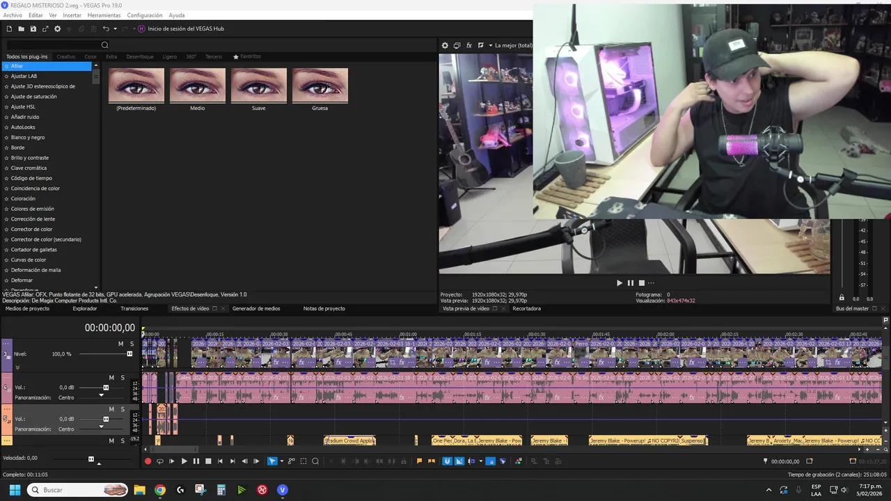Click the preview pause button
891x501 pixels.
(x=631, y=283)
